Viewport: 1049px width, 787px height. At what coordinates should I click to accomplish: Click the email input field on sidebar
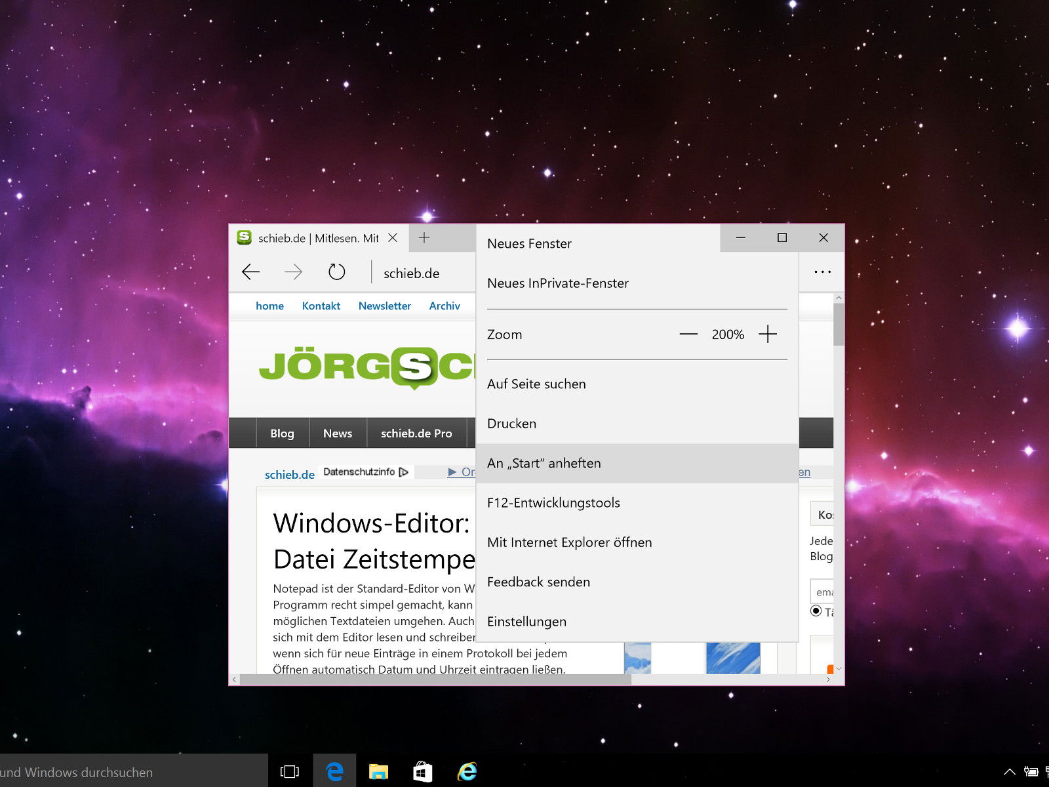pos(822,591)
